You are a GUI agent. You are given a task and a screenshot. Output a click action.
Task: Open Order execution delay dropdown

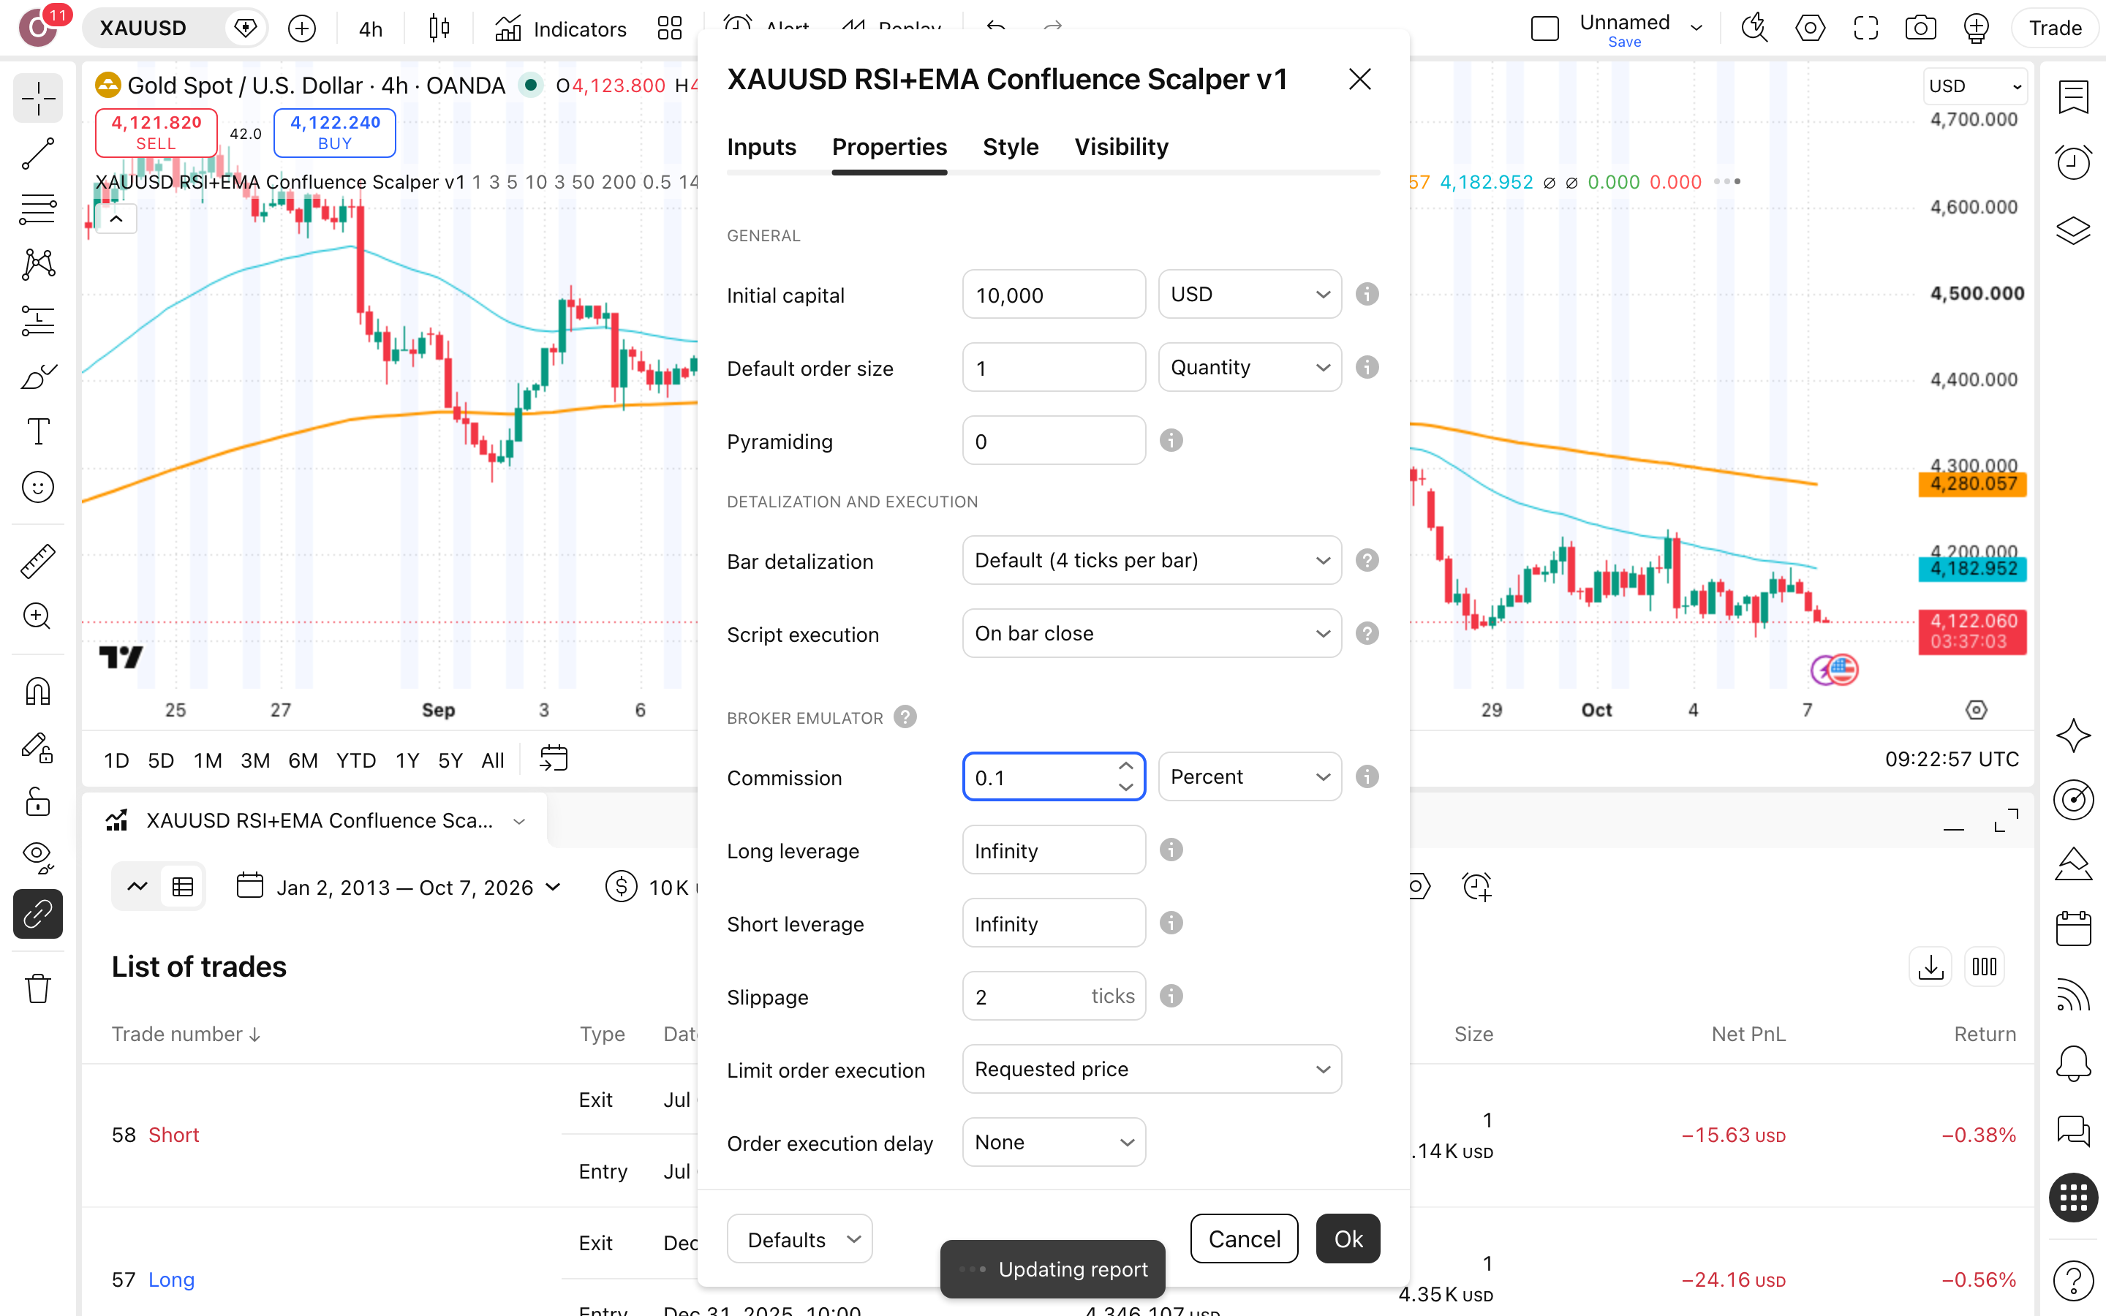click(x=1054, y=1142)
